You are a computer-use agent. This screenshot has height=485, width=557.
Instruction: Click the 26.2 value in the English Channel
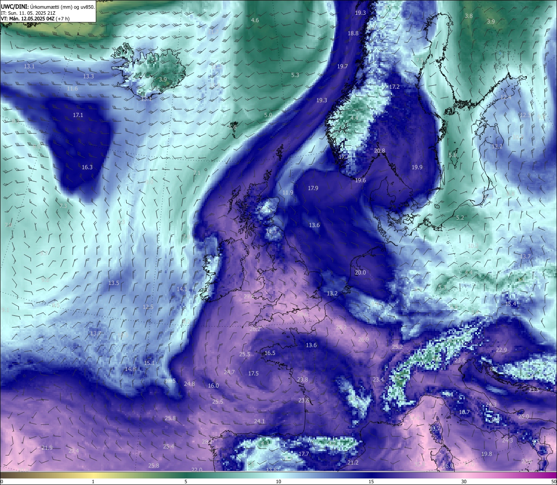(255, 329)
